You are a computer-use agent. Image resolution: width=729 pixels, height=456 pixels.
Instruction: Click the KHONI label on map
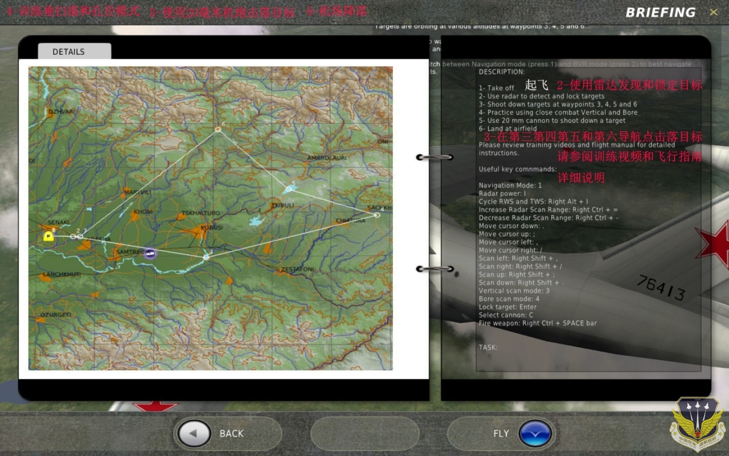point(142,212)
